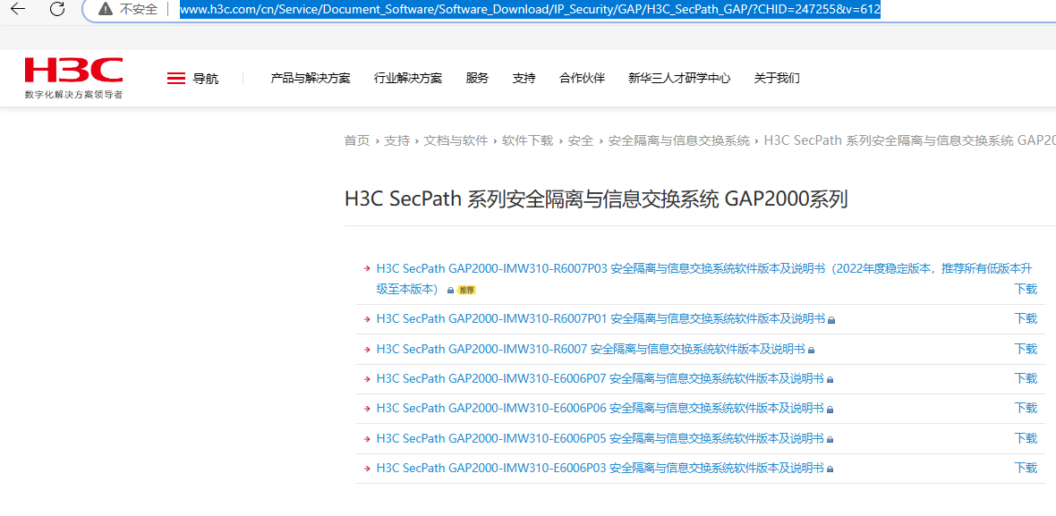Open GAP2000-IMW310-E6006P05 software version link

[600, 438]
